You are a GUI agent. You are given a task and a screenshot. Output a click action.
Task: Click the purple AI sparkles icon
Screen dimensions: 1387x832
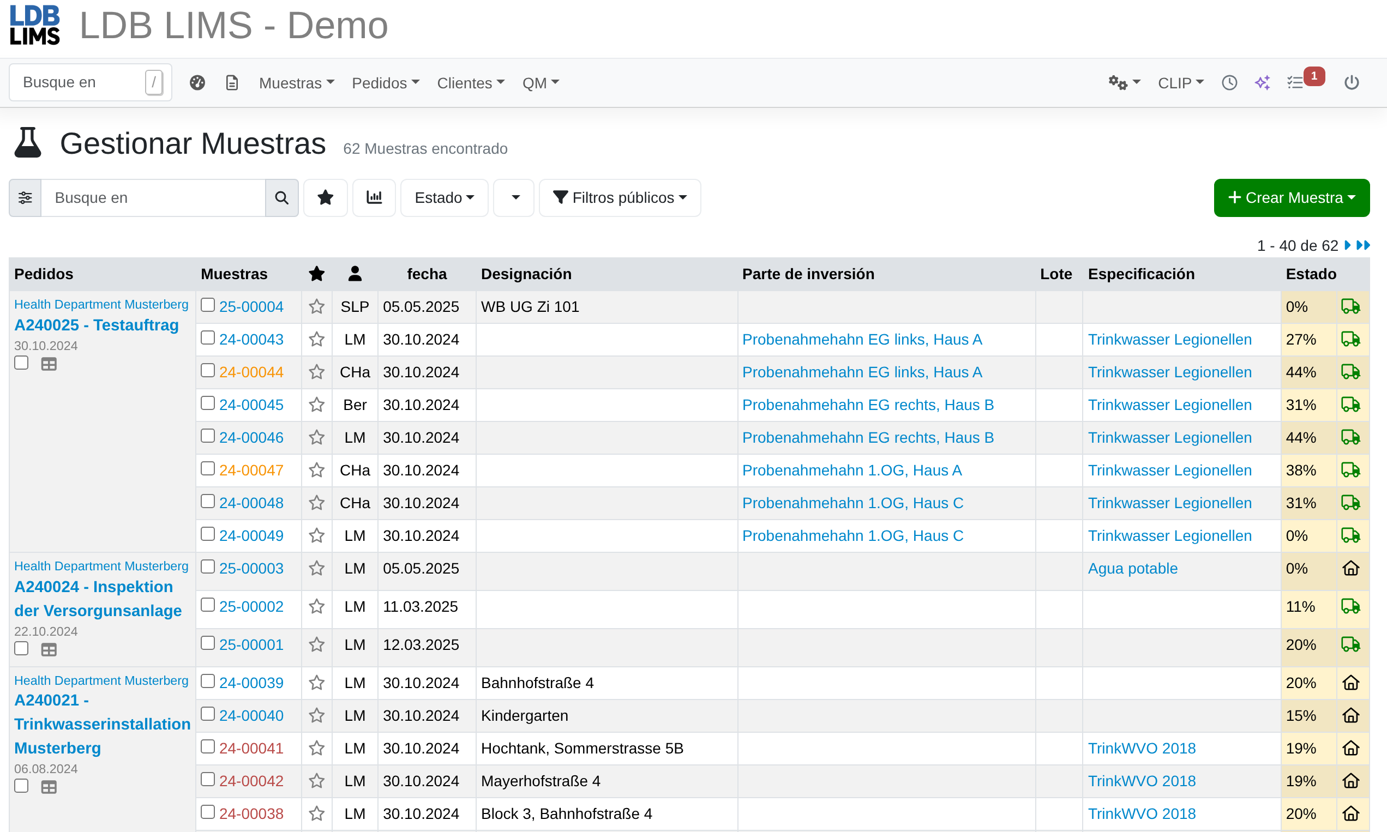tap(1263, 83)
